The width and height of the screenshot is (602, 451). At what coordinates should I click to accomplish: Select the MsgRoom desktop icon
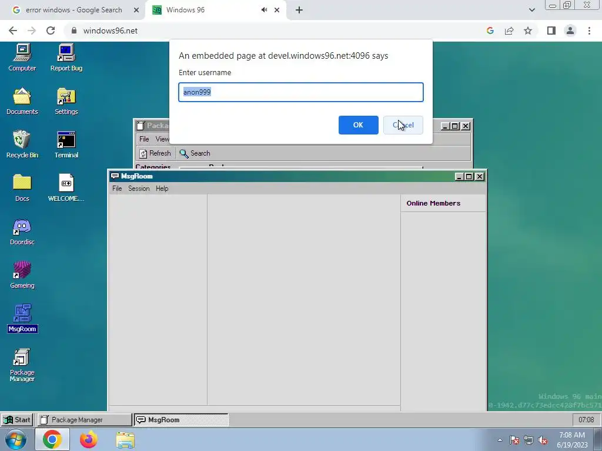click(x=22, y=318)
